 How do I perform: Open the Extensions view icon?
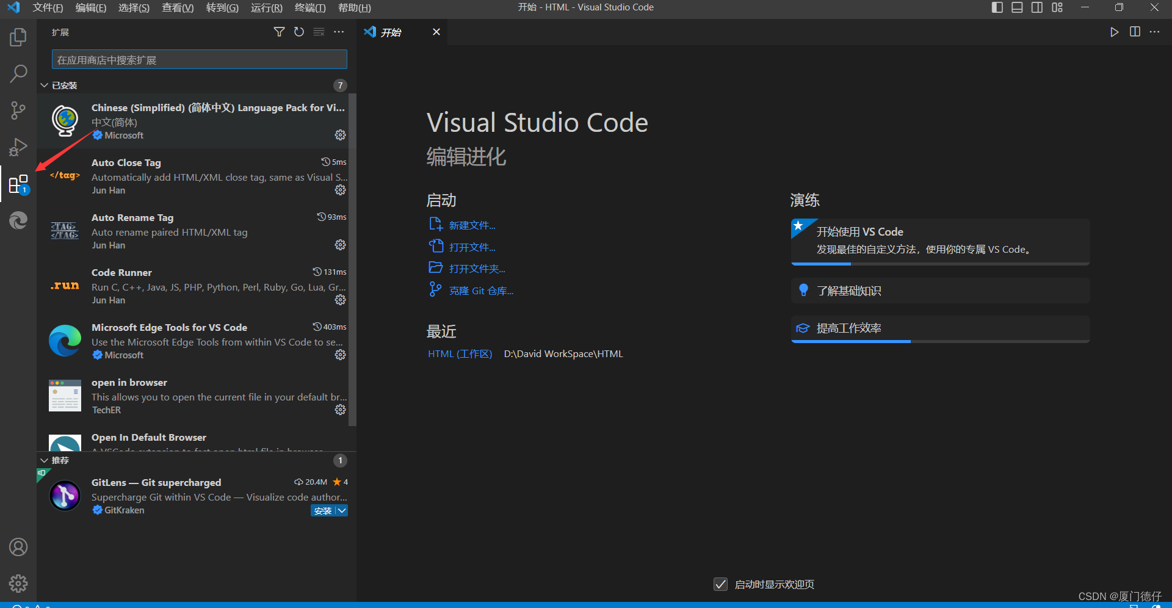(x=18, y=184)
